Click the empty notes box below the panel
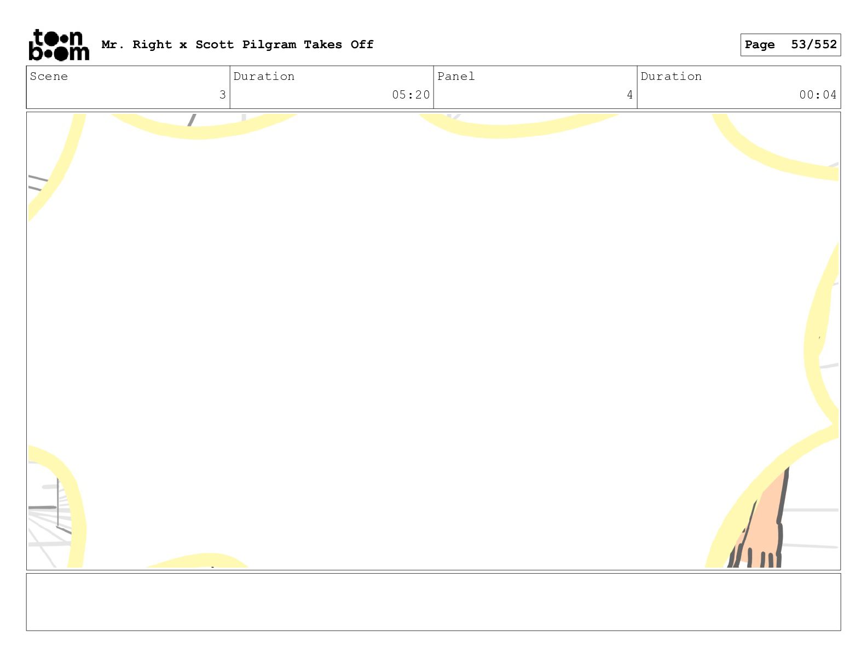Viewport: 867px width, 670px height. point(433,602)
